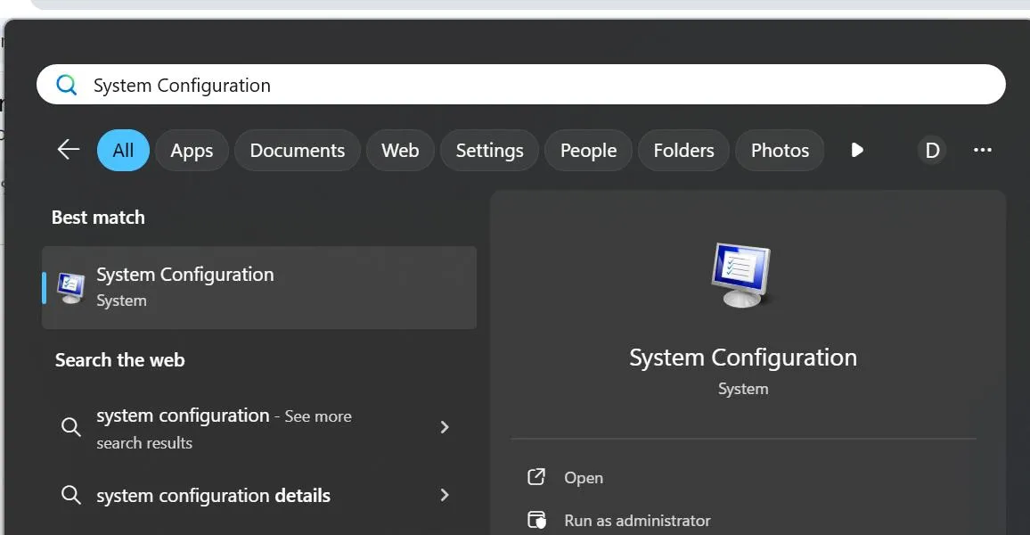Go back using the left arrow

click(69, 150)
